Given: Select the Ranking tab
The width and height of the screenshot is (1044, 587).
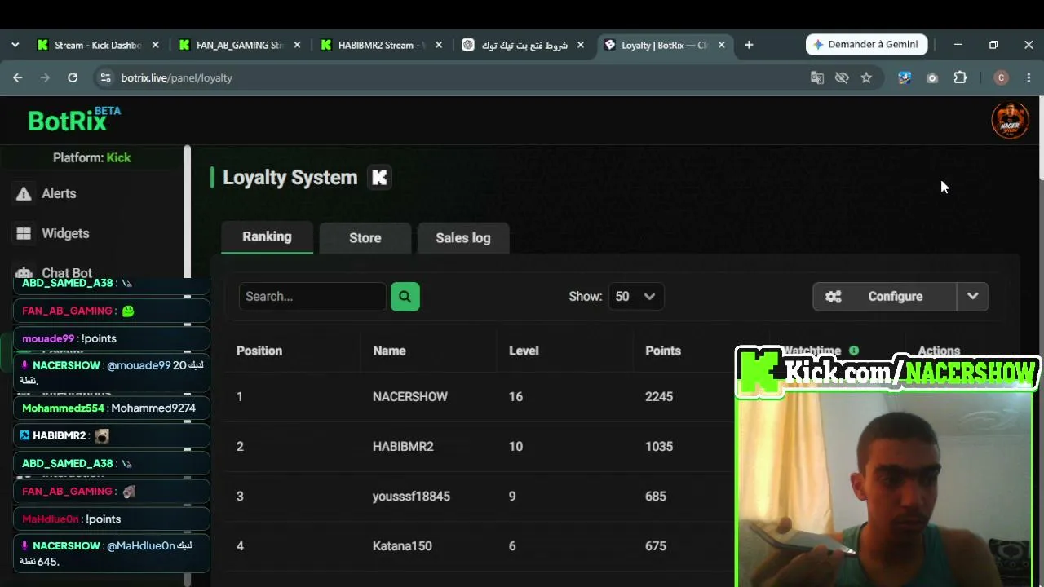Looking at the screenshot, I should (267, 237).
